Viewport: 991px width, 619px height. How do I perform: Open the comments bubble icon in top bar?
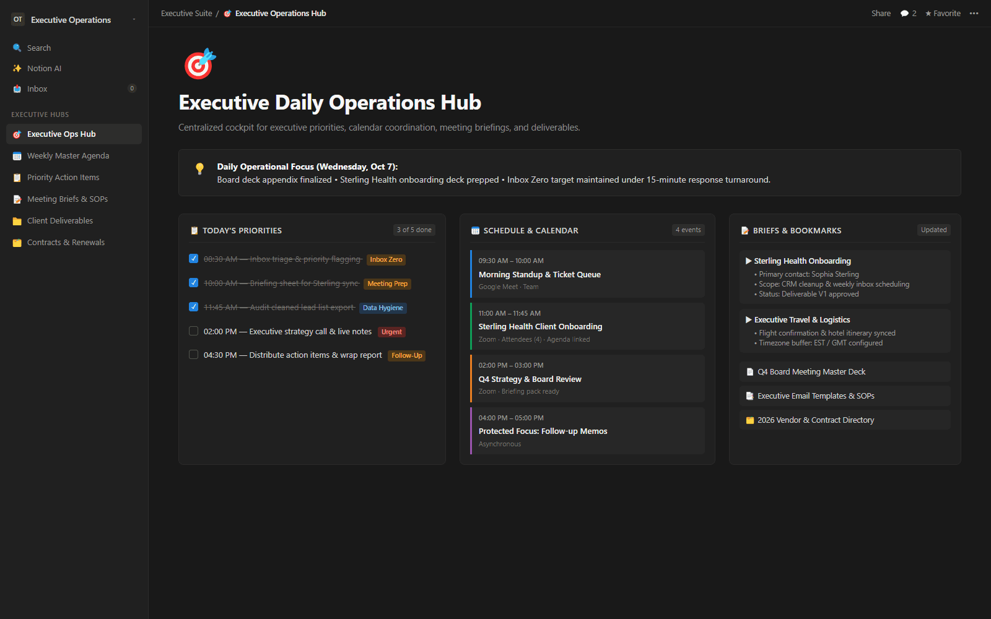click(904, 13)
